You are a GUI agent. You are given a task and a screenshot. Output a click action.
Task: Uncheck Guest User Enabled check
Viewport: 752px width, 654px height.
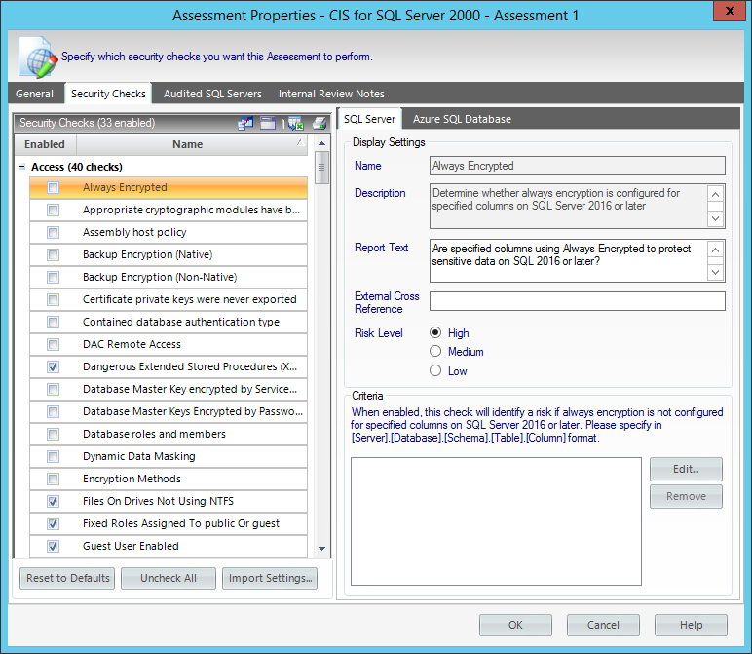pos(54,546)
